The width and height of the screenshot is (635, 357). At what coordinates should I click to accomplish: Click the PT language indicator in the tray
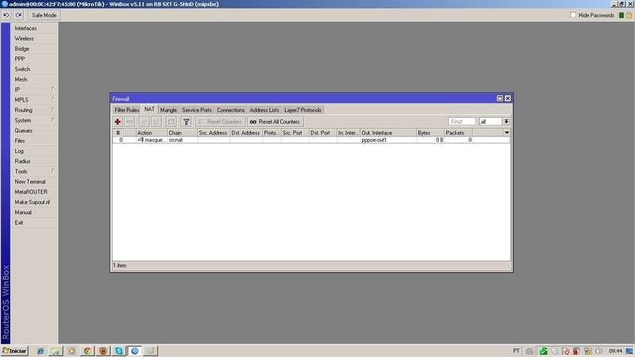pos(516,351)
